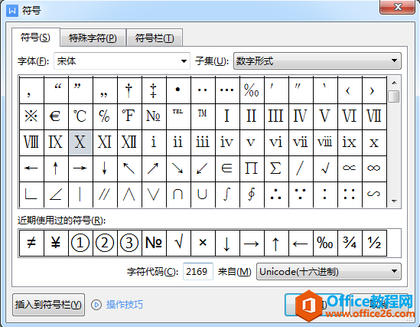Focus the 字符代码 character code field

pos(198,272)
